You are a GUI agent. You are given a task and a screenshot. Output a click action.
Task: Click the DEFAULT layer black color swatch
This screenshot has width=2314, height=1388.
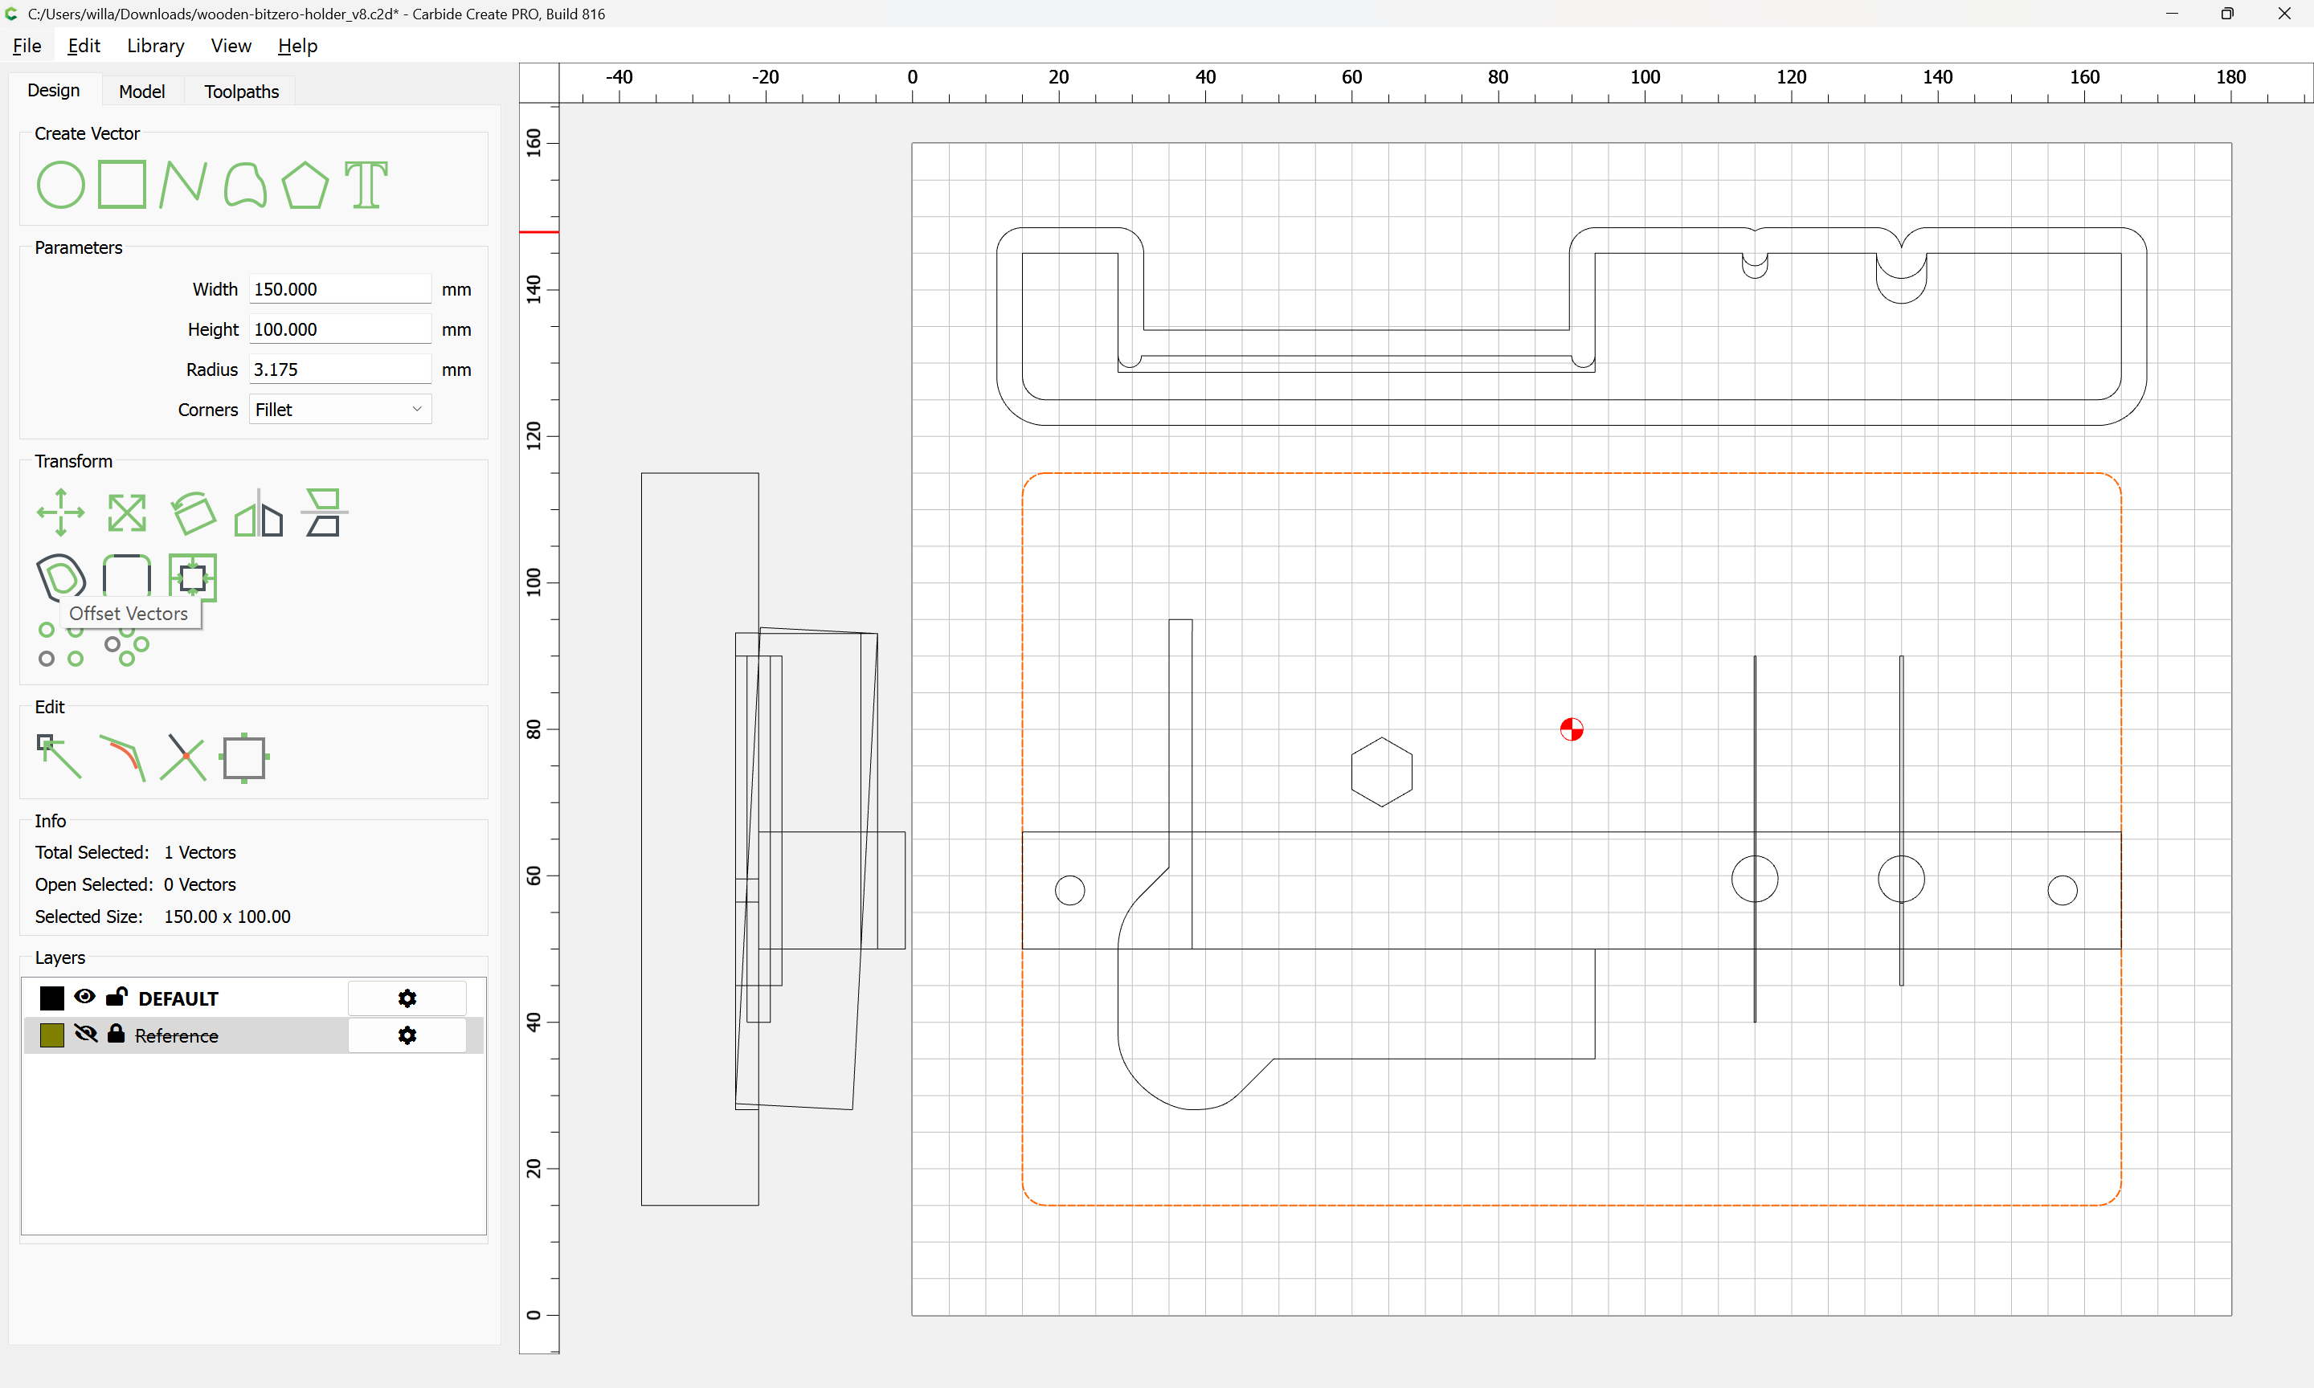pyautogui.click(x=52, y=998)
